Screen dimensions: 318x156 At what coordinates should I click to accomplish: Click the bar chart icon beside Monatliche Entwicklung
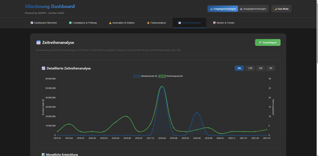click(43, 154)
